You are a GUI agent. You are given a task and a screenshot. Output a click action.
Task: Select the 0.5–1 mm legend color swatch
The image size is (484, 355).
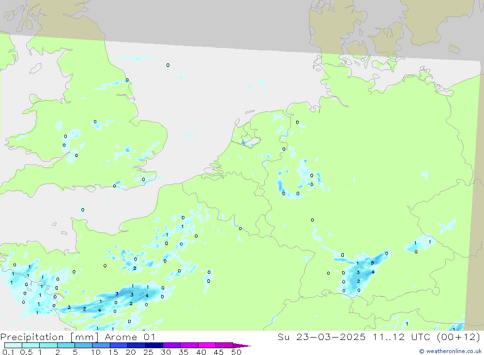click(x=31, y=345)
